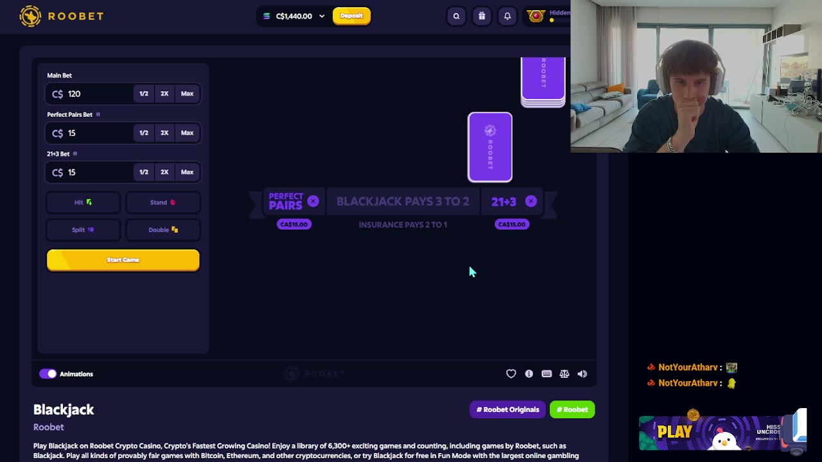Set Main Bet to Max
Viewport: 822px width, 462px height.
click(187, 94)
